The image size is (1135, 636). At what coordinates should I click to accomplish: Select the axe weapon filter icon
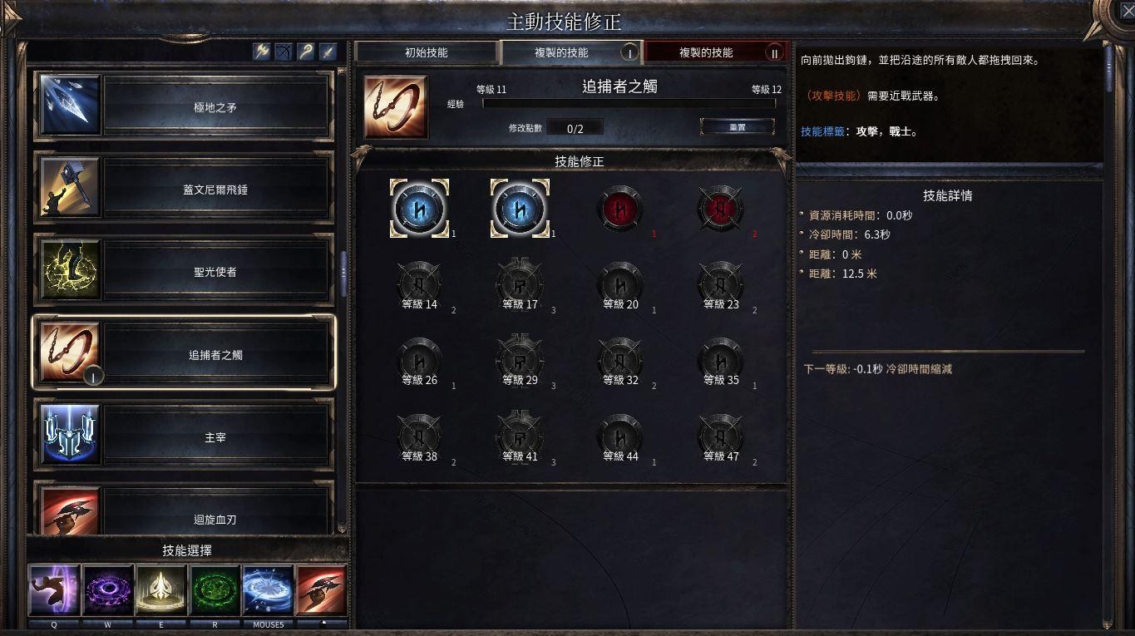263,52
